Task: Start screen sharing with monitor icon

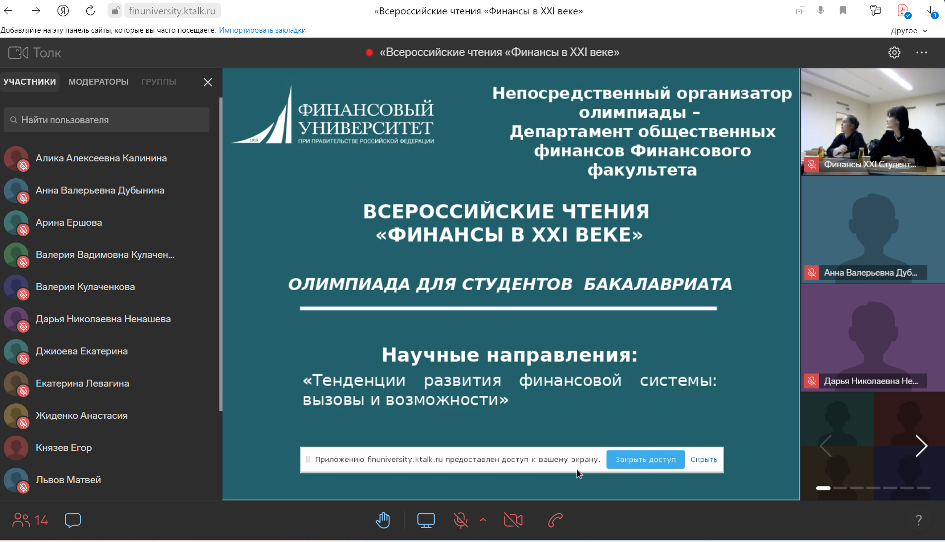Action: pyautogui.click(x=426, y=520)
